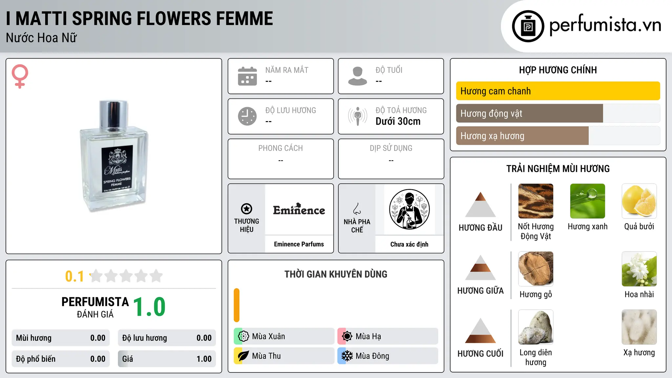
Task: Click the Mùa Xuân flower icon
Action: pyautogui.click(x=243, y=336)
